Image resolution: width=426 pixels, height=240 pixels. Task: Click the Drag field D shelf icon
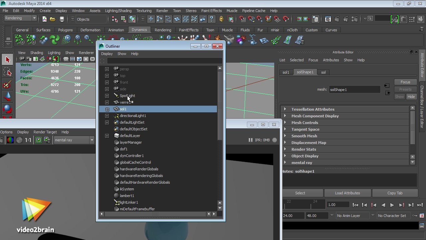pos(67,40)
